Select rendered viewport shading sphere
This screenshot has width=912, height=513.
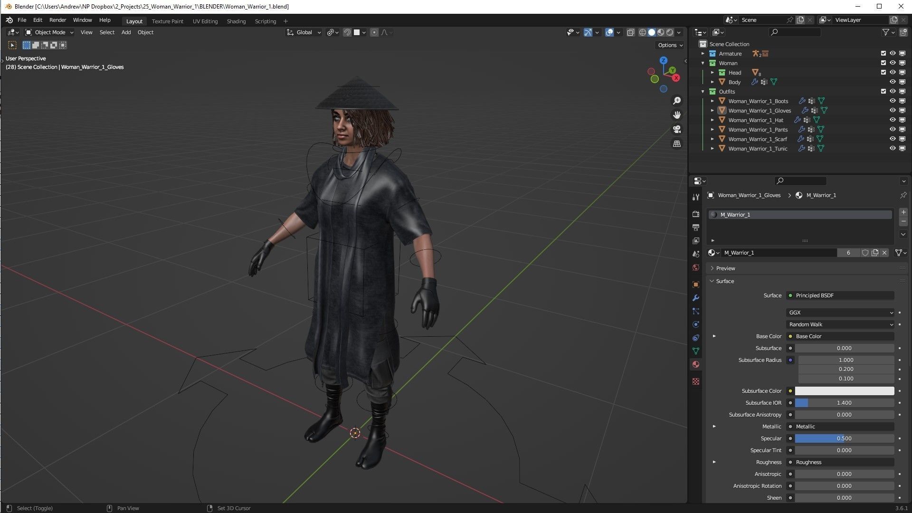670,32
